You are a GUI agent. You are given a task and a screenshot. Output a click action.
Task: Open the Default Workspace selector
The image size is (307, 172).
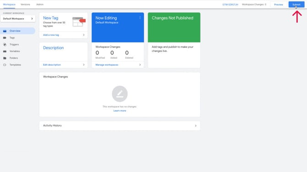tap(18, 19)
